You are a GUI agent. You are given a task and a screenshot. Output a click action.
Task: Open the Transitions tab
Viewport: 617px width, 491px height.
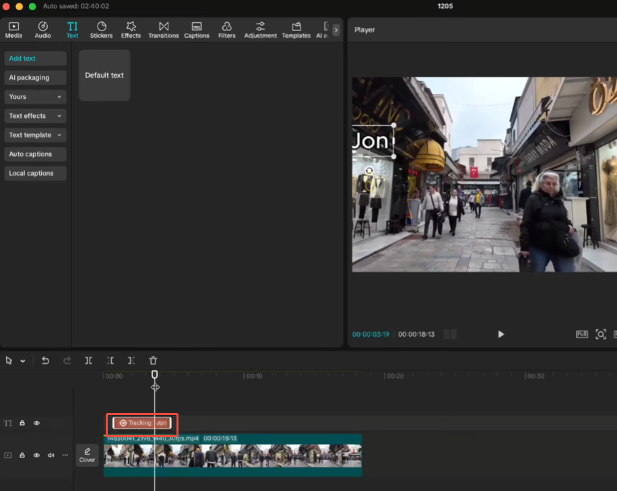click(164, 30)
